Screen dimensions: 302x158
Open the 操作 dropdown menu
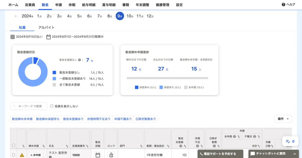click(x=283, y=119)
